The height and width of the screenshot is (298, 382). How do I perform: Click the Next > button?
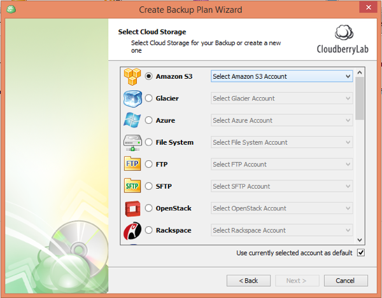297,281
